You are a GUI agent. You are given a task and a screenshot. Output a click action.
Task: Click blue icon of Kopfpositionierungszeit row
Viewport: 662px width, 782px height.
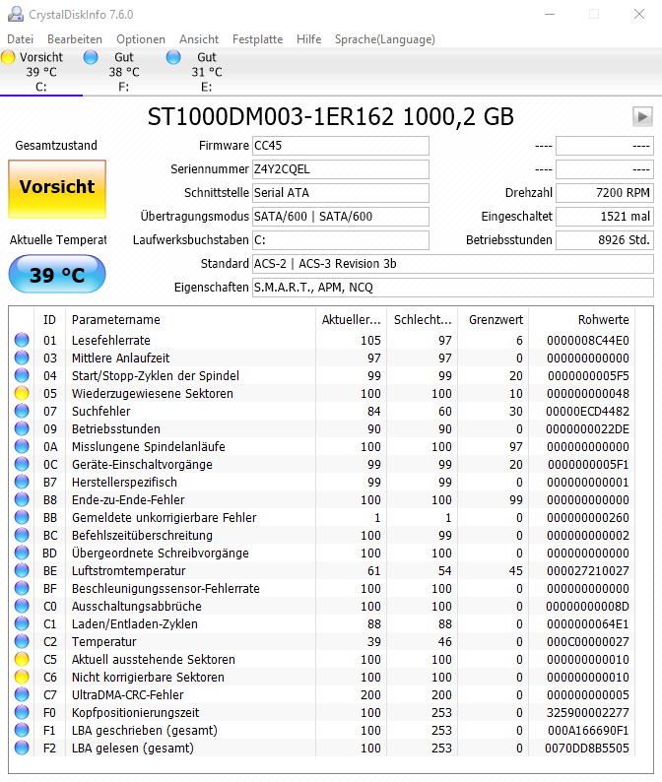point(22,713)
